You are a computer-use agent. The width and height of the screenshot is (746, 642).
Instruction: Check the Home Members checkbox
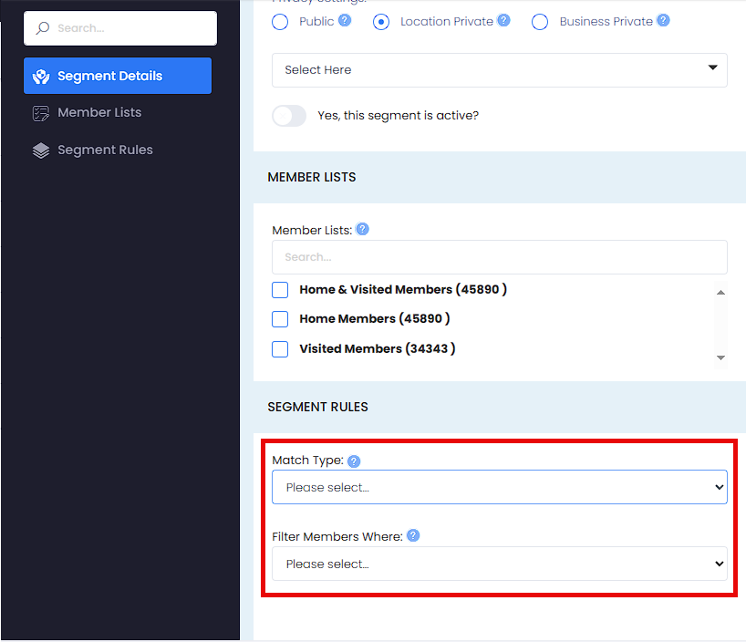point(280,319)
